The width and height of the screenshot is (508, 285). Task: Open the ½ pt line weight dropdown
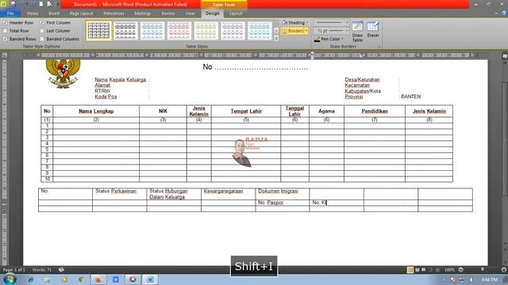(x=331, y=31)
